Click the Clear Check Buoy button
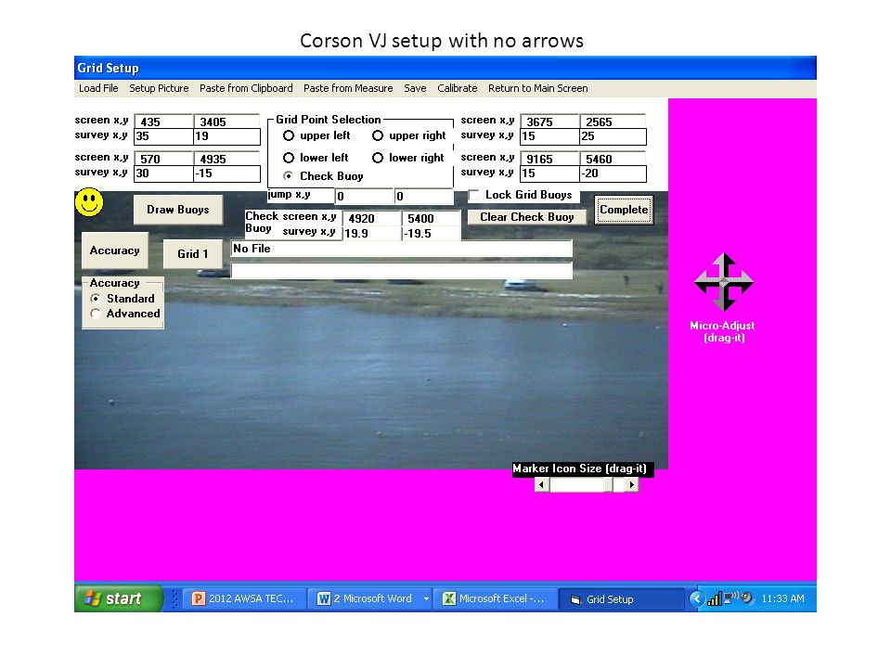891x668 pixels. pyautogui.click(x=527, y=217)
